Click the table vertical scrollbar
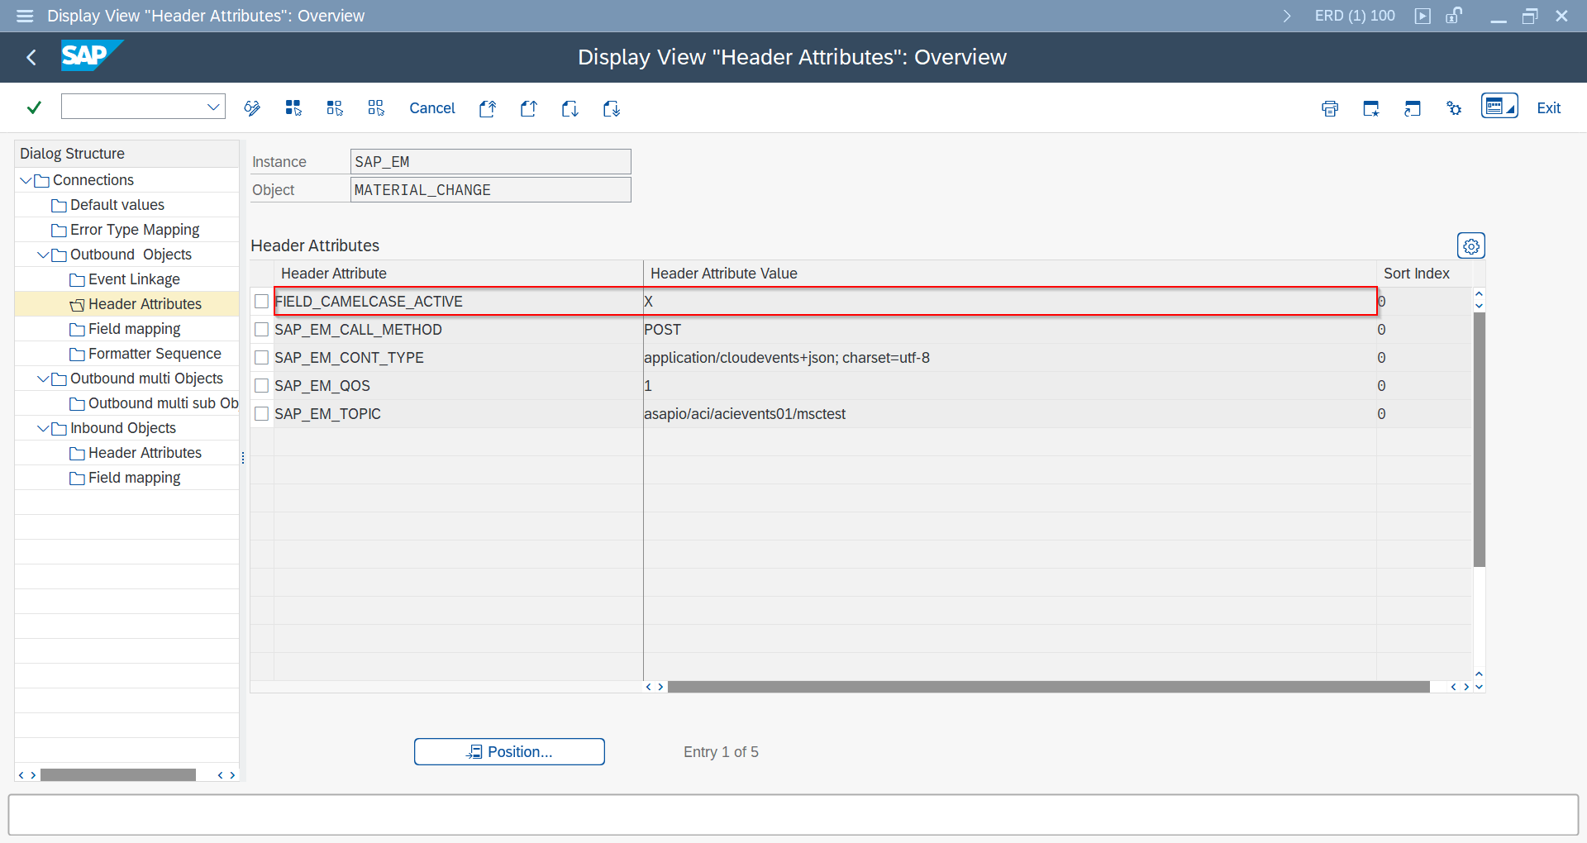This screenshot has height=843, width=1587. [x=1479, y=440]
